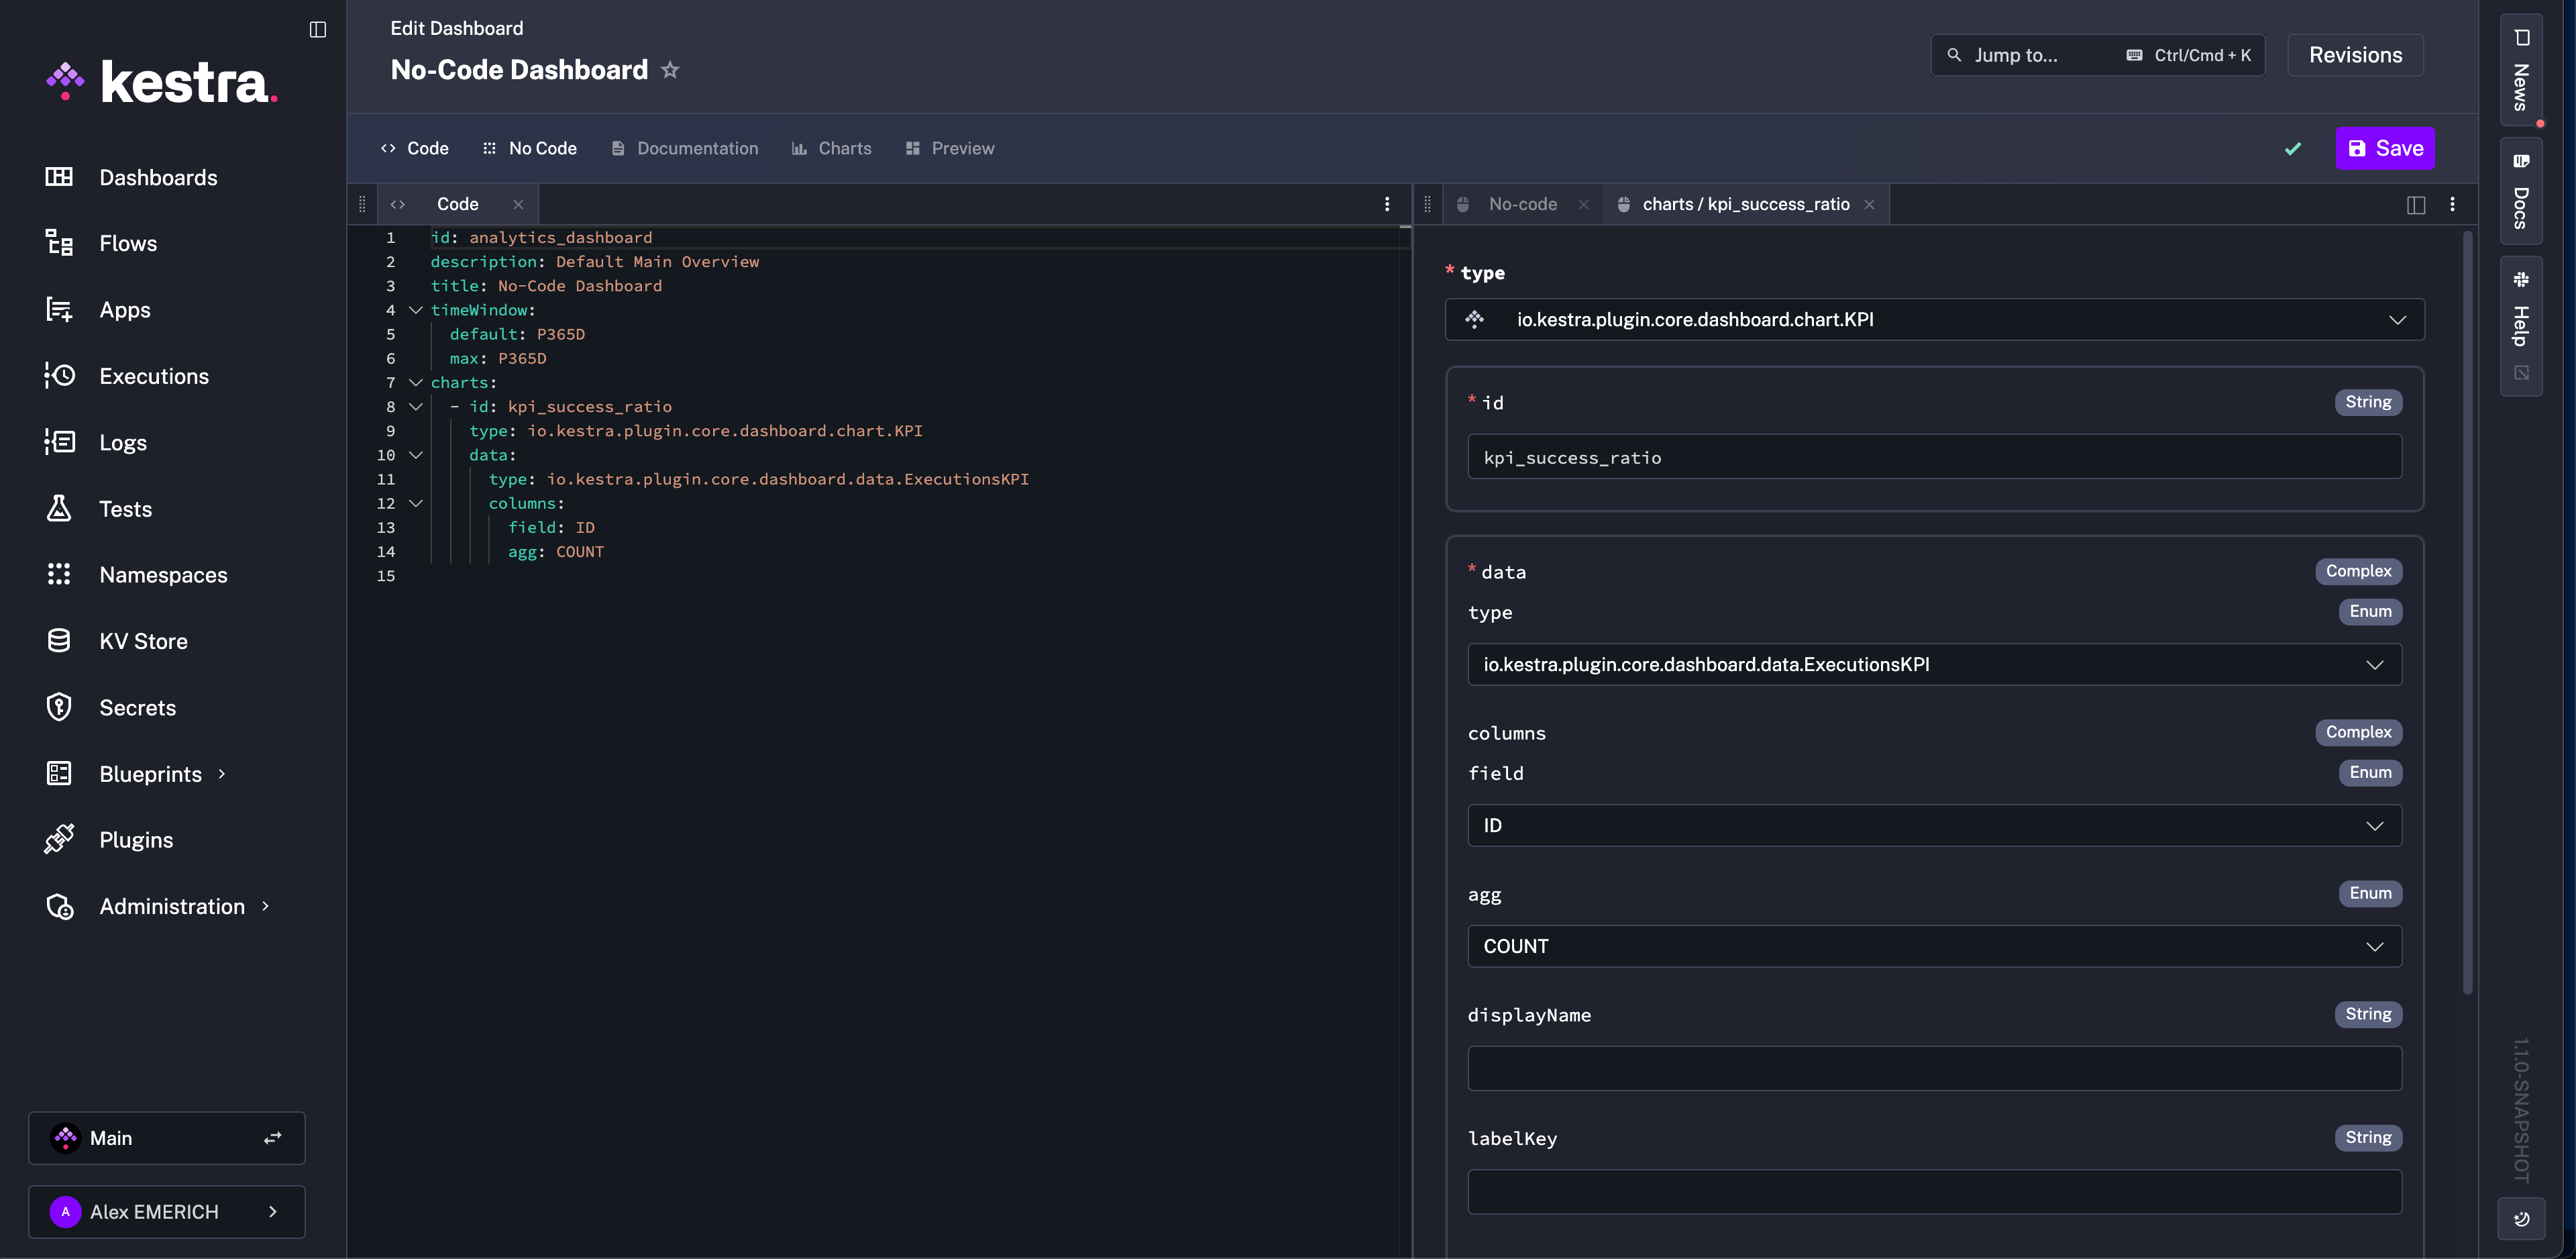
Task: Open the News panel on the right edge
Action: (x=2521, y=70)
